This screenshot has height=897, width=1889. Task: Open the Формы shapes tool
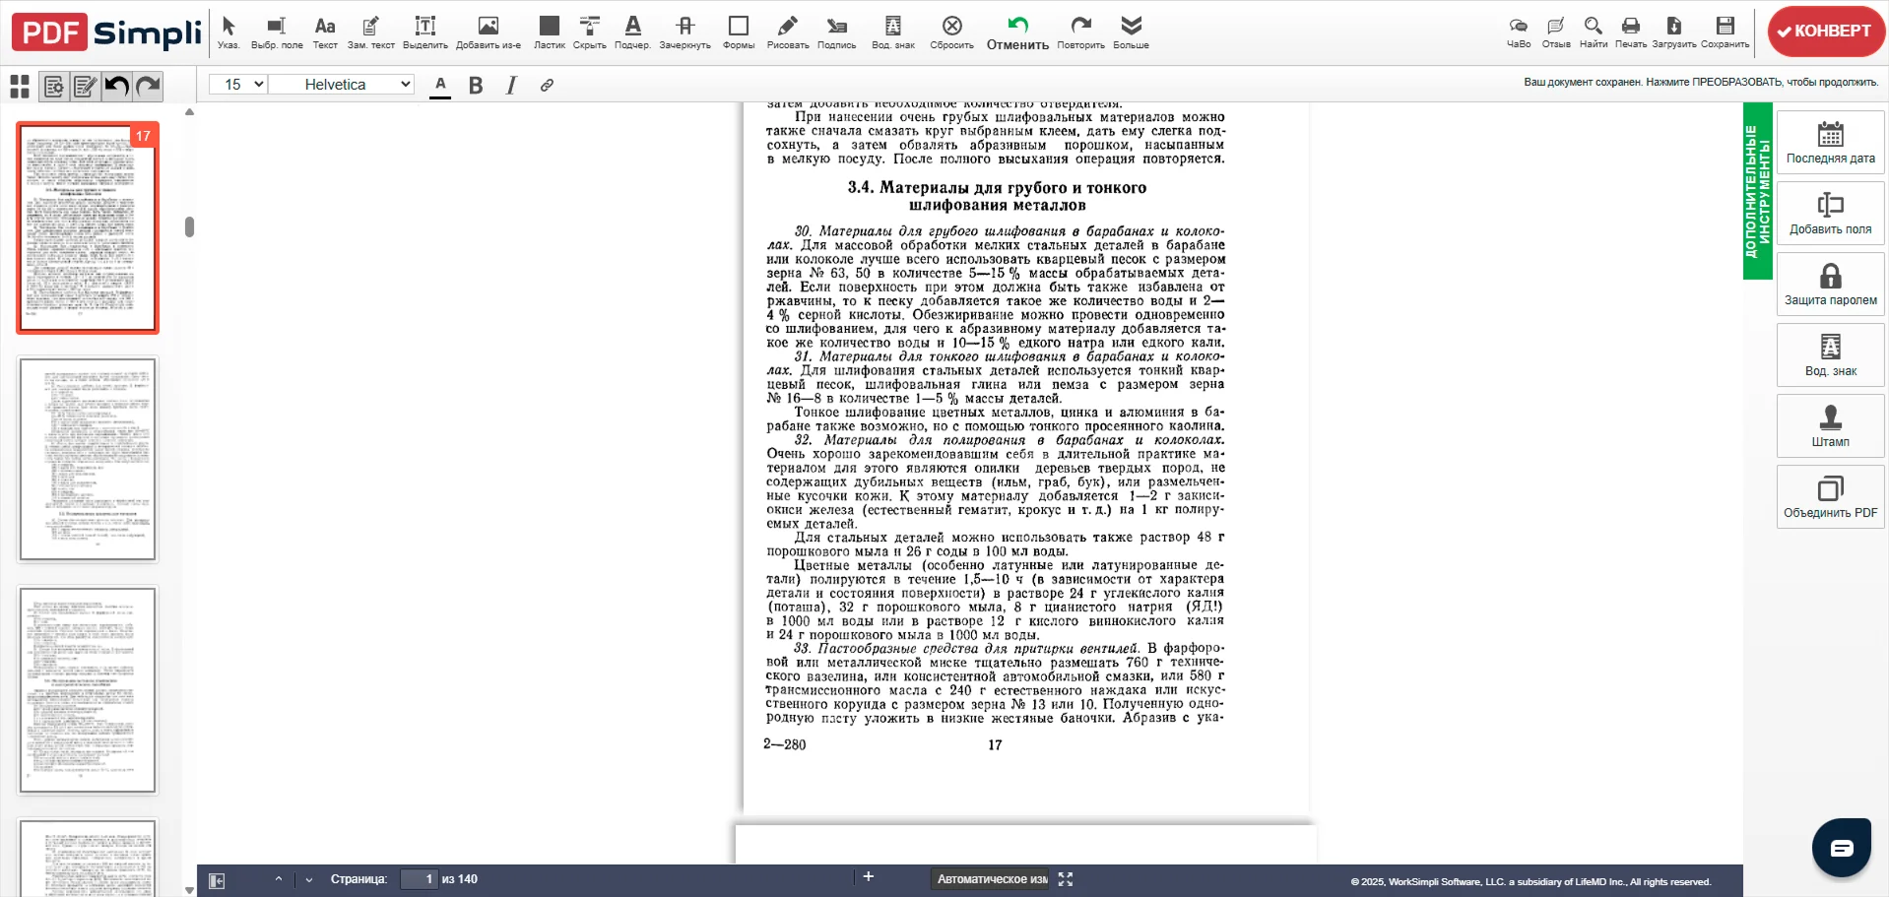[x=739, y=32]
